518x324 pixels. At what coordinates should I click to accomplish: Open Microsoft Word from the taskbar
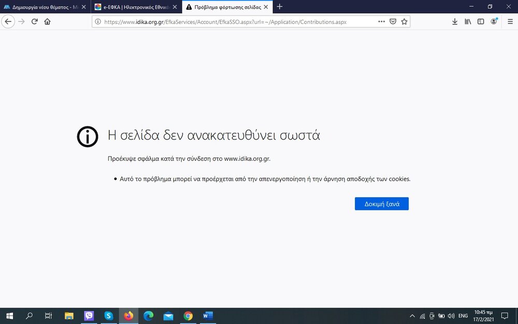208,316
